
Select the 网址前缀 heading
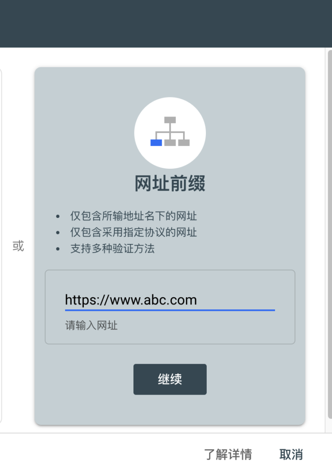click(x=170, y=183)
